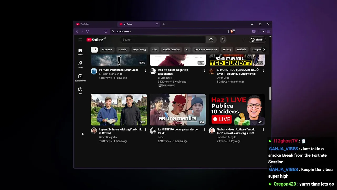Bookmark this page icon
The image size is (337, 190).
[x=106, y=31]
